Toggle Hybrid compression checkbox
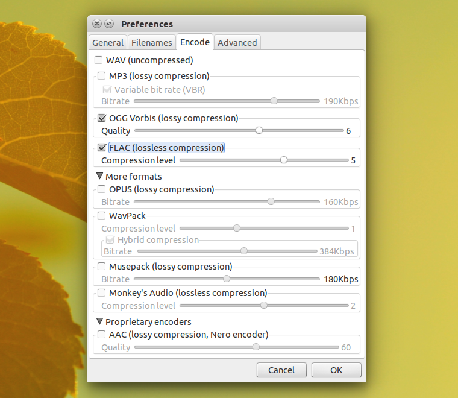Viewport: 458px width, 398px height. tap(110, 240)
